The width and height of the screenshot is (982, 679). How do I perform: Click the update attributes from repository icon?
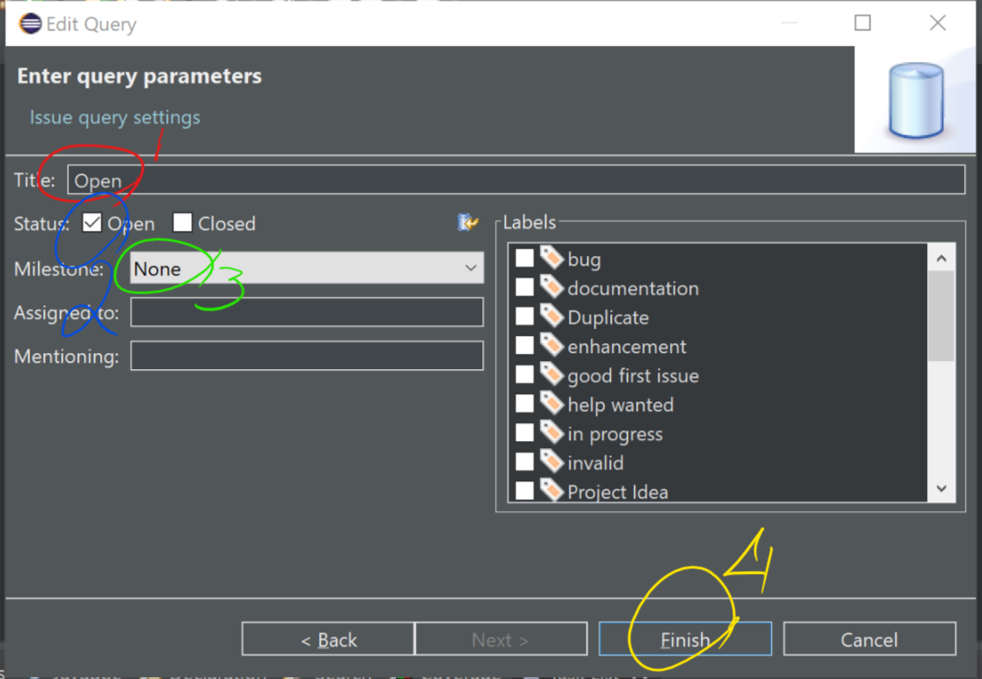coord(468,222)
